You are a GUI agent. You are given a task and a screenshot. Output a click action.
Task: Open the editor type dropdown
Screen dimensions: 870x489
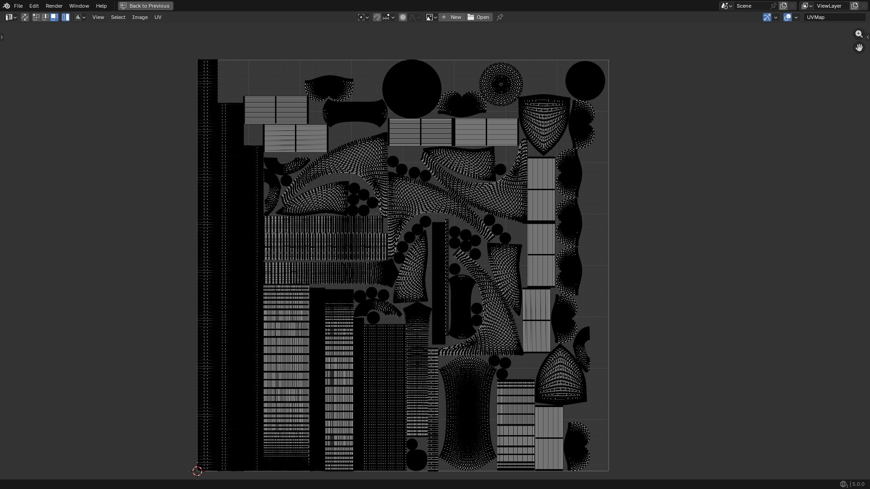[x=11, y=17]
